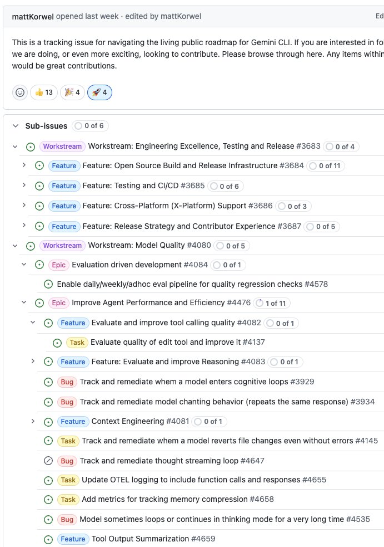The image size is (384, 547).
Task: Collapse the Sub-issues section
Action: click(x=16, y=126)
